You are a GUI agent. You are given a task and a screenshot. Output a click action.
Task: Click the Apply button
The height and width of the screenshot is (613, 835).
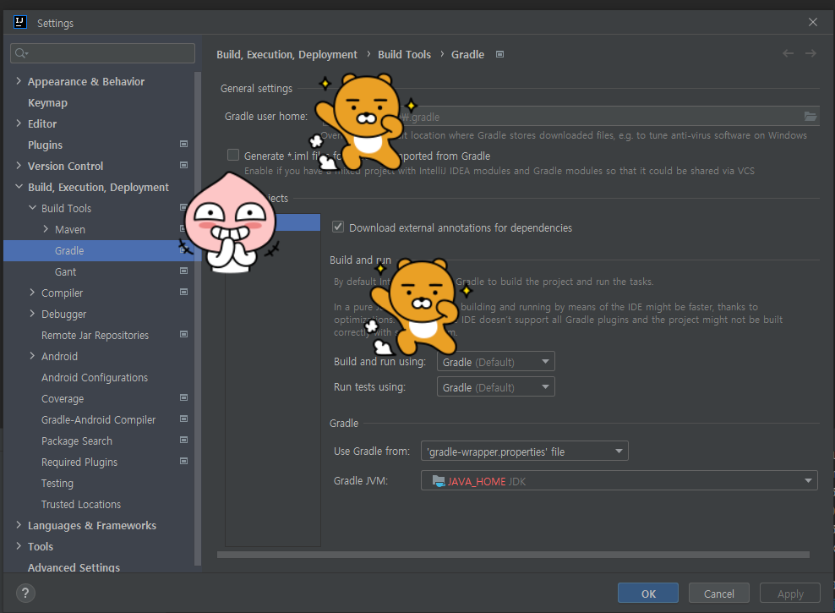point(790,594)
